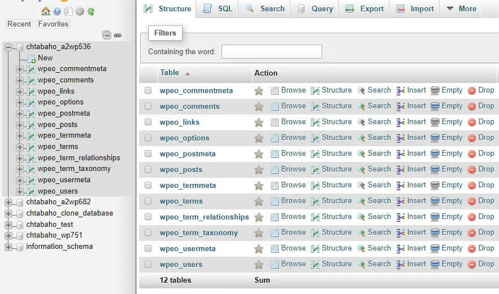Expand the information_schema database node
Screen dimensions: 499x294
8,247
